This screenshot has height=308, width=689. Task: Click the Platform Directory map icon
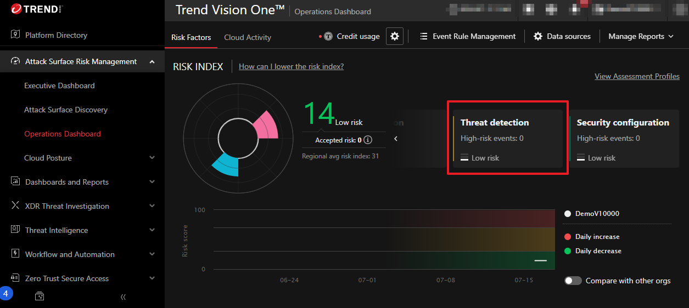[x=15, y=35]
